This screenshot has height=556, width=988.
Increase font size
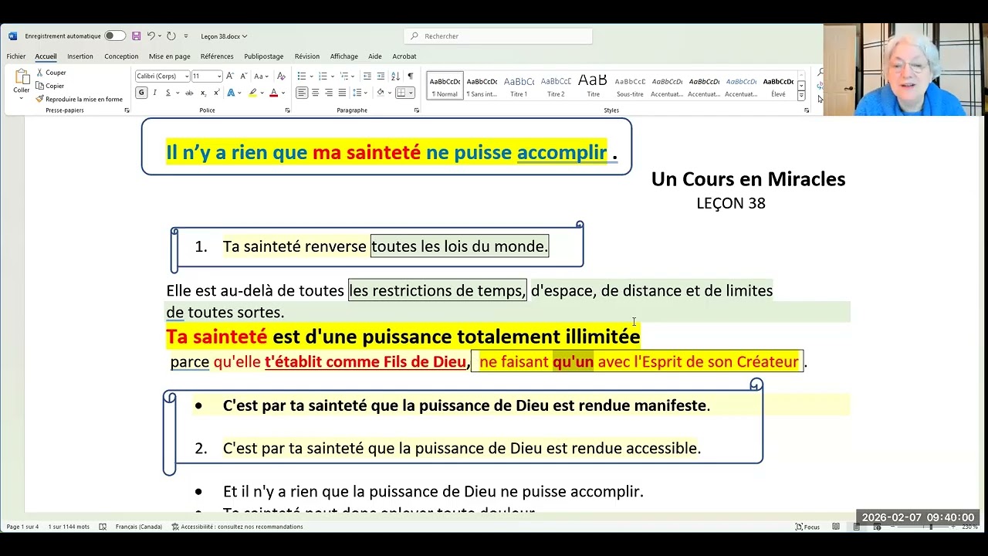click(x=230, y=76)
